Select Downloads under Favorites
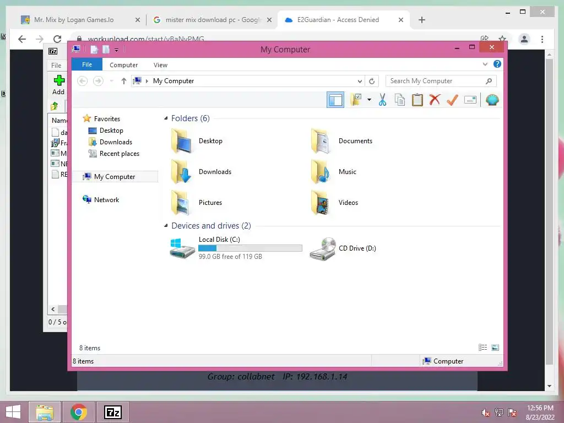 click(x=110, y=142)
